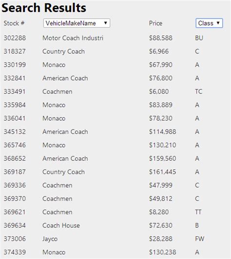
Task: Select the $78,230 price cell
Action: tap(161, 118)
